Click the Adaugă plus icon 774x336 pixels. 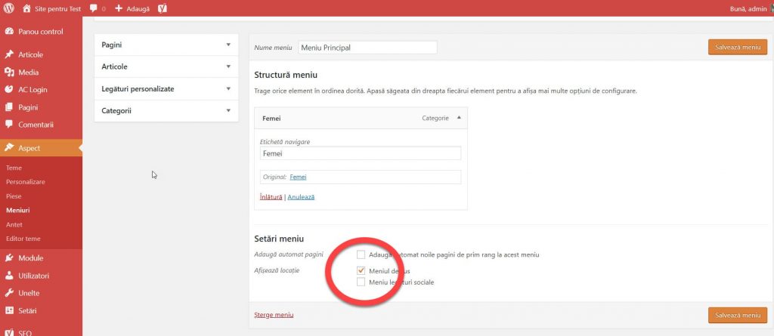(x=119, y=8)
